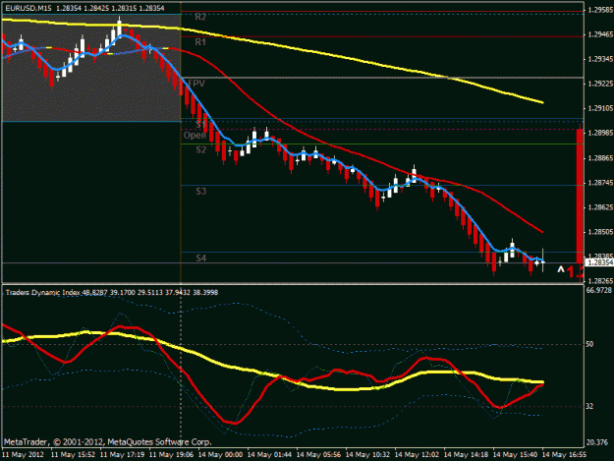Click the 14 May 15:40 time label
The height and width of the screenshot is (461, 614).
[x=515, y=455]
